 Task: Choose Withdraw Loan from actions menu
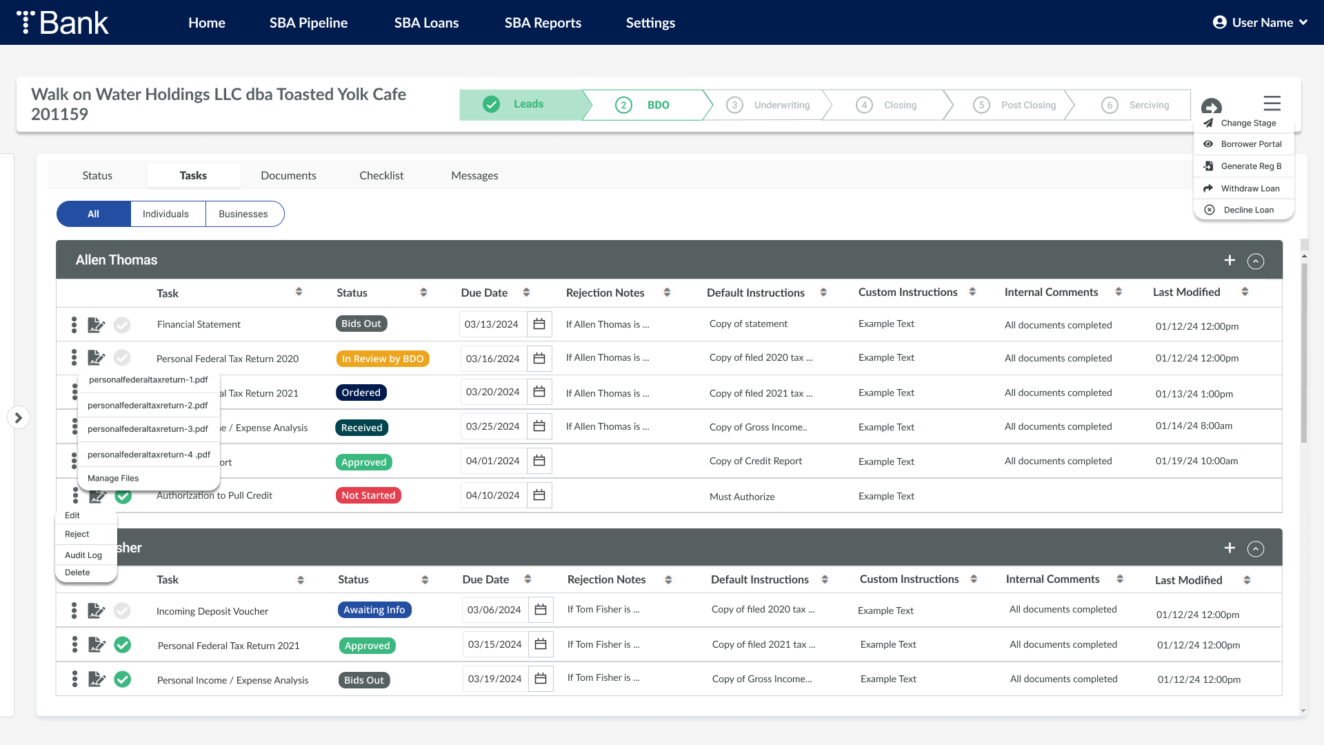(1250, 188)
